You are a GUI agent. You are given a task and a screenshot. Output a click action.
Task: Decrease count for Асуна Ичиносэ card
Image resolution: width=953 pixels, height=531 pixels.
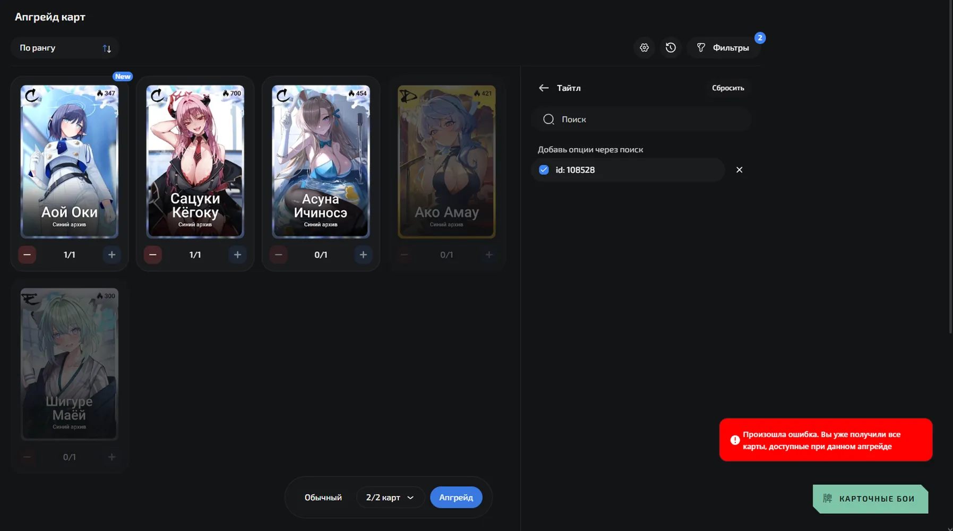(x=278, y=255)
